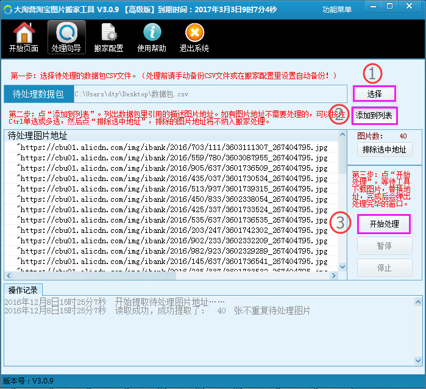Image resolution: width=426 pixels, height=389 pixels.
Task: Select the 处理向导 wizard icon
Action: (x=66, y=37)
